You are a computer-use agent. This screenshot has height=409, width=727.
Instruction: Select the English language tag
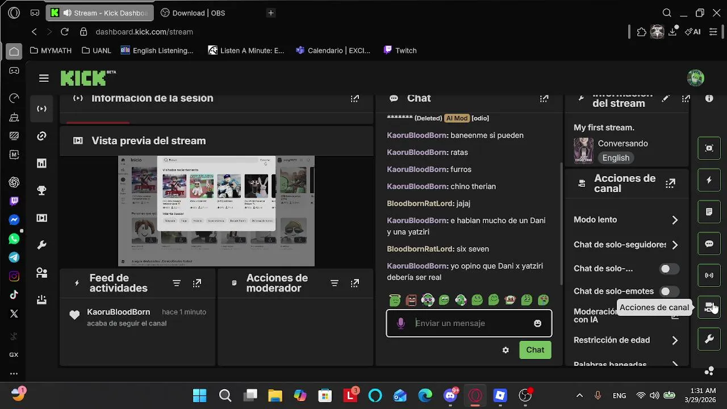(616, 158)
